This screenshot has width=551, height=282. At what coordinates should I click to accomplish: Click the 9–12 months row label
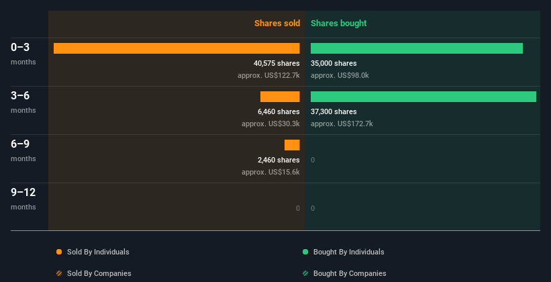click(23, 199)
